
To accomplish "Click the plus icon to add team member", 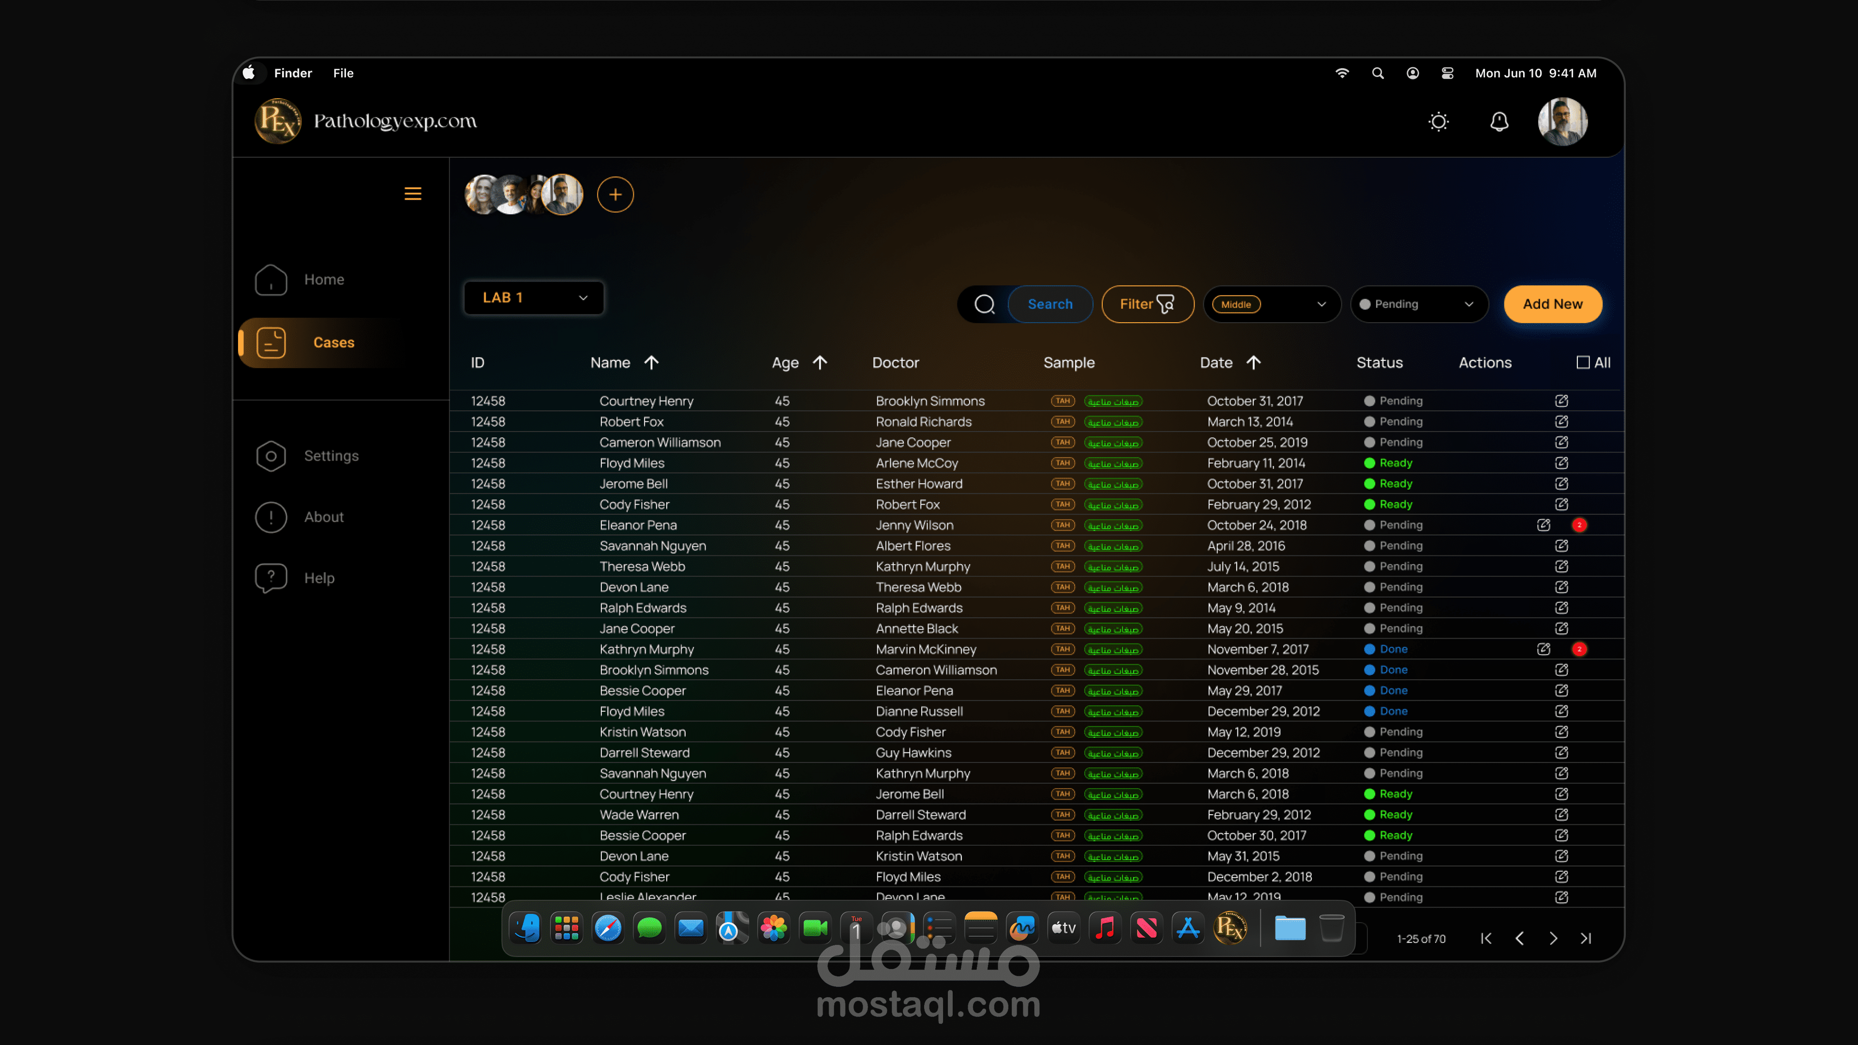I will coord(615,194).
